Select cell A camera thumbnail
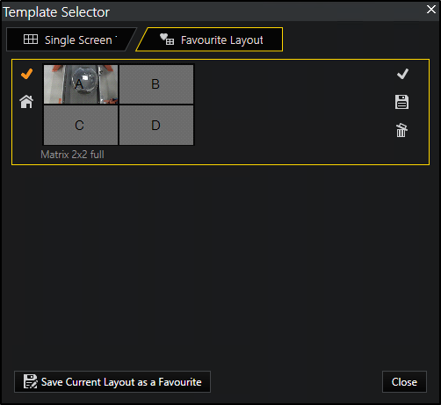This screenshot has width=441, height=405. [81, 84]
